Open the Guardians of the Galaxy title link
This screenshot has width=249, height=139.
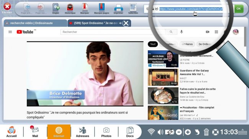coord(194,72)
